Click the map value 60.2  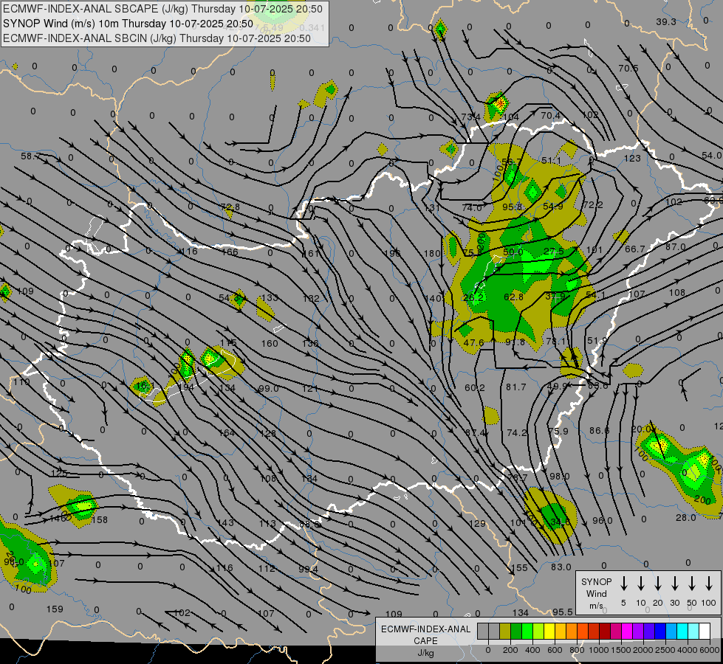(x=474, y=387)
